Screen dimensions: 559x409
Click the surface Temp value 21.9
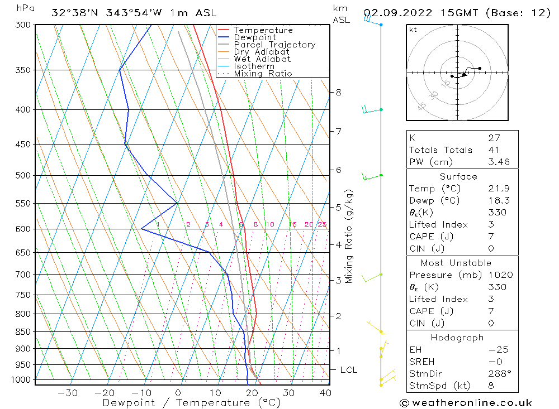(499, 188)
